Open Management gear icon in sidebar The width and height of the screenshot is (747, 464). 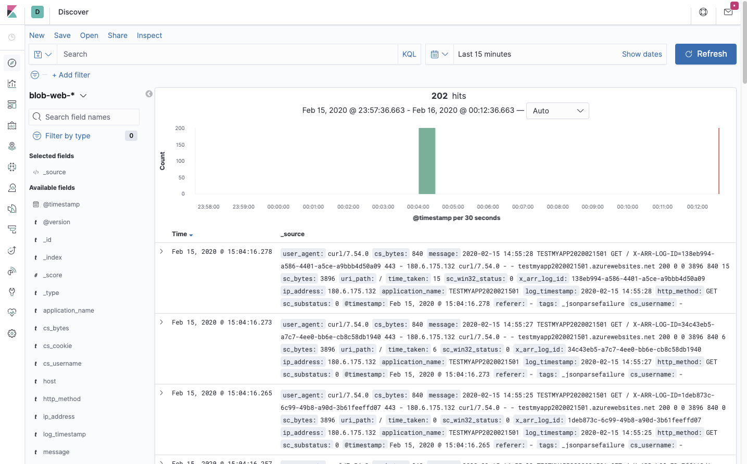coord(12,333)
